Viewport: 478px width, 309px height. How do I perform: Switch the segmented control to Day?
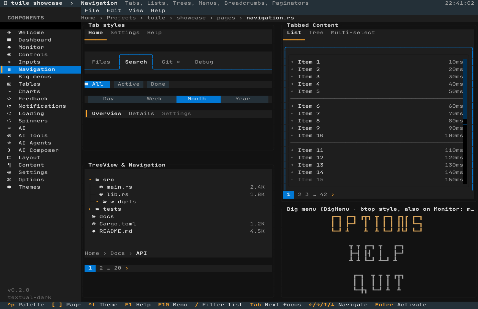108,99
